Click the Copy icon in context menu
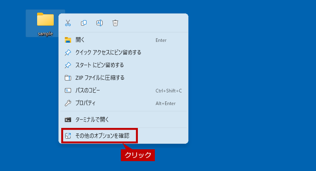The image size is (316, 171). [84, 23]
